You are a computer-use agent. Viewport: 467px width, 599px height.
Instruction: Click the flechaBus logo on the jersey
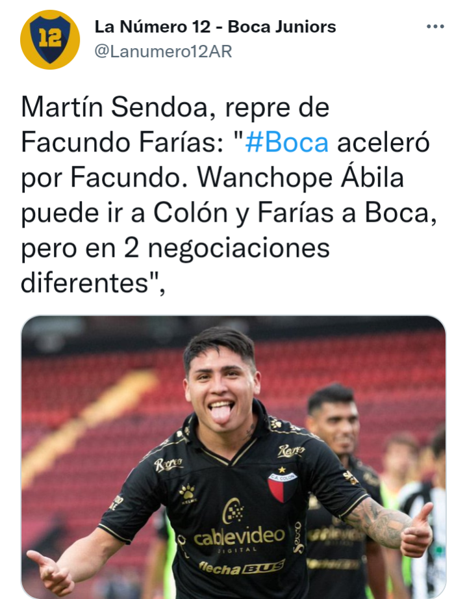pyautogui.click(x=241, y=567)
